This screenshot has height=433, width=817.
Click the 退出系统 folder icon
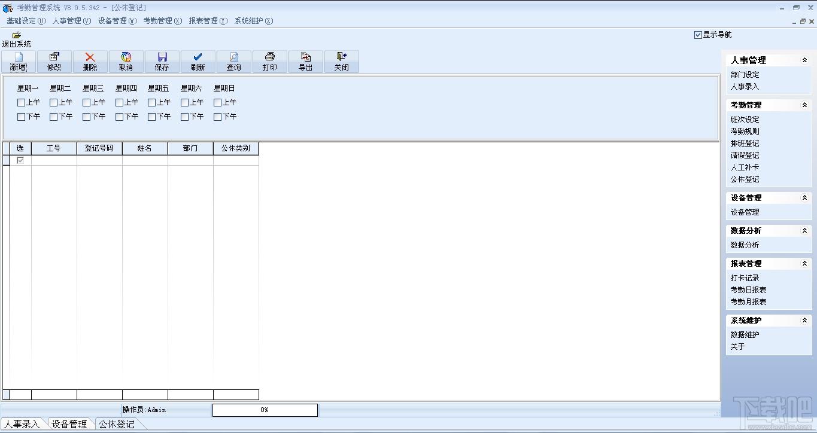coord(17,35)
